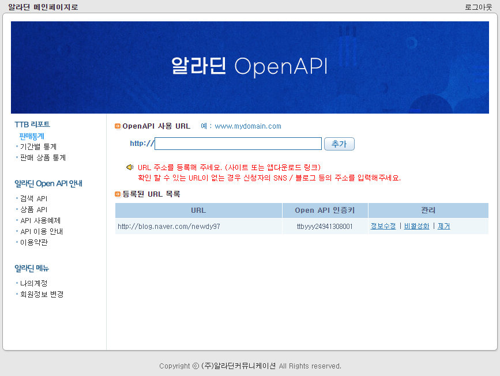Focus the http:// URL input field

pyautogui.click(x=238, y=144)
